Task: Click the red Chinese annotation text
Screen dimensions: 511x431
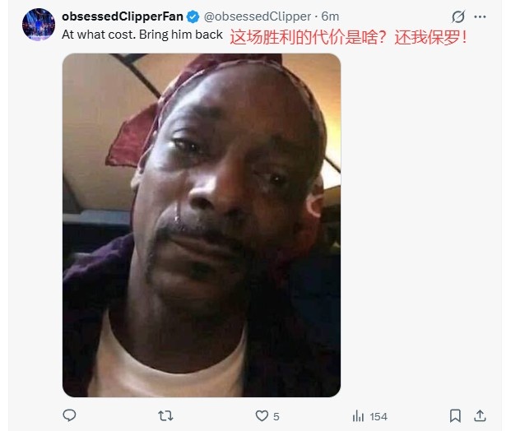Action: 348,37
